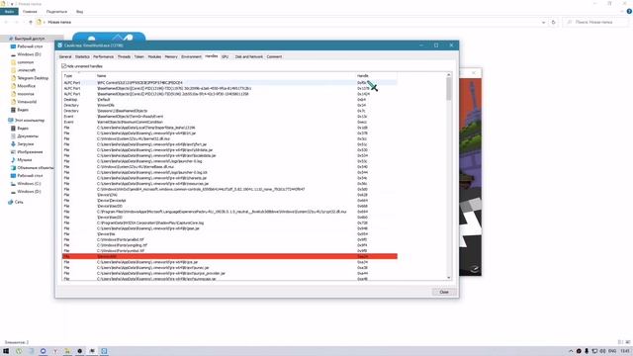Open the Поделиться ribbon tab in Explorer

[56, 12]
